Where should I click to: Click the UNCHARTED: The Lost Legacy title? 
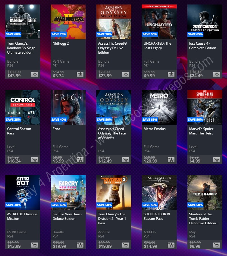coord(157,46)
